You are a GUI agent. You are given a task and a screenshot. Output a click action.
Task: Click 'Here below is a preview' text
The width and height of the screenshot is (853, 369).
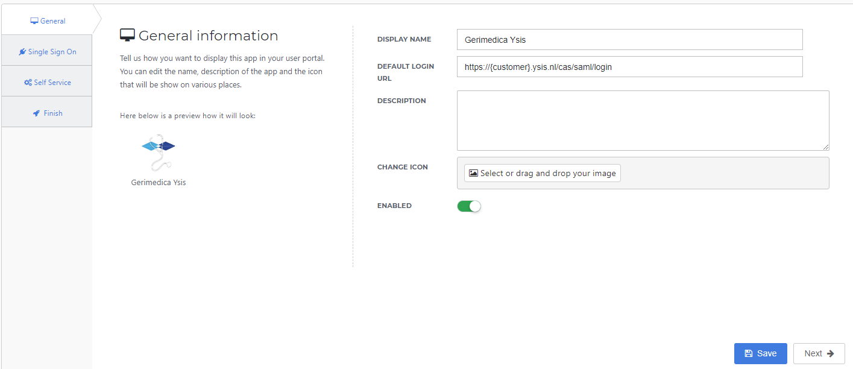click(188, 116)
